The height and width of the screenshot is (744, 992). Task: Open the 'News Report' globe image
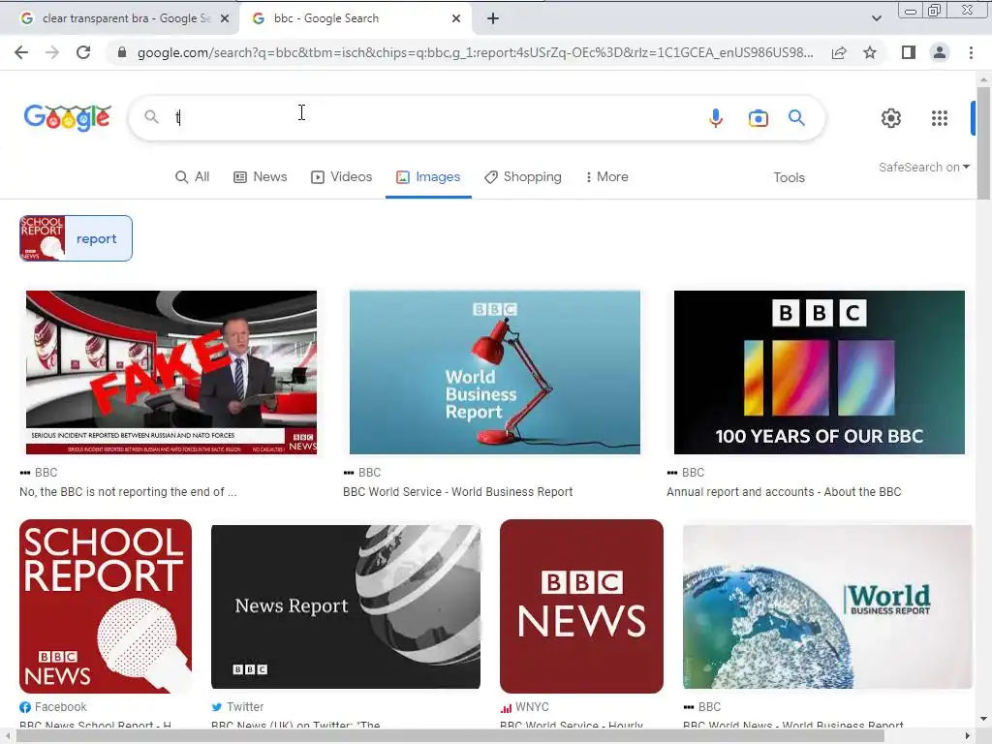coord(346,606)
